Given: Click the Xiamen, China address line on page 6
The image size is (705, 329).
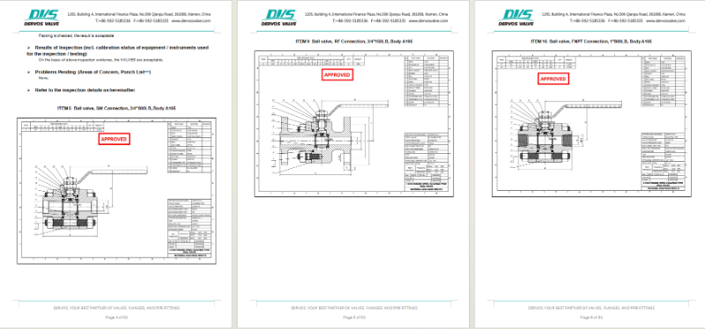Looking at the screenshot, I should point(613,14).
